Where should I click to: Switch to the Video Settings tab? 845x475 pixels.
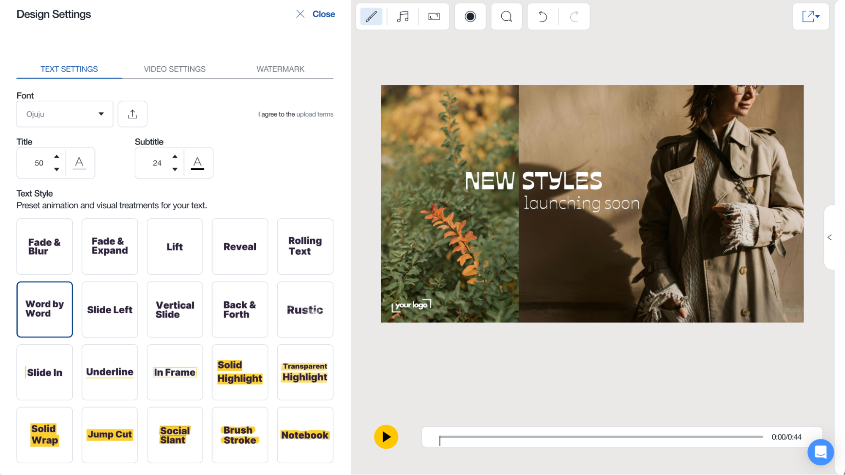(174, 69)
